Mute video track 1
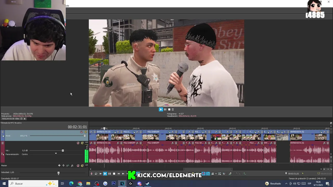 [81, 132]
